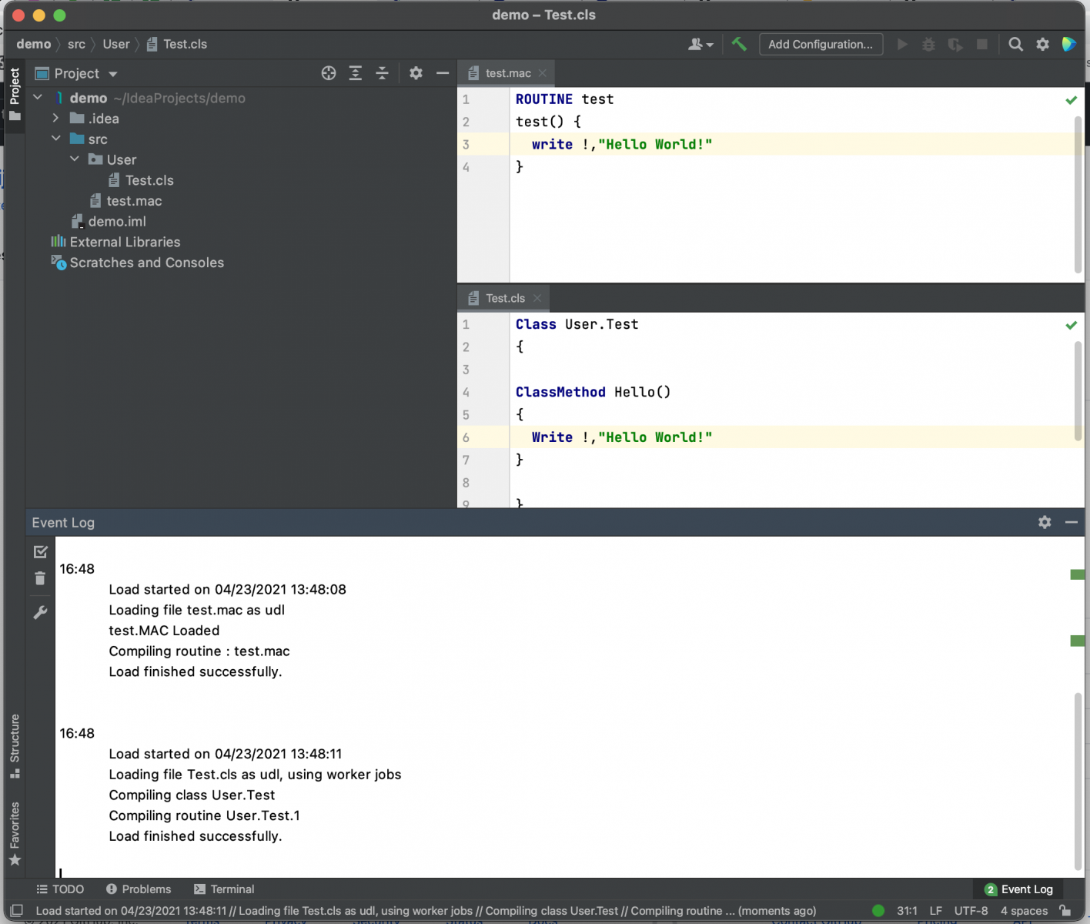Click the Build project hammer icon

(739, 44)
